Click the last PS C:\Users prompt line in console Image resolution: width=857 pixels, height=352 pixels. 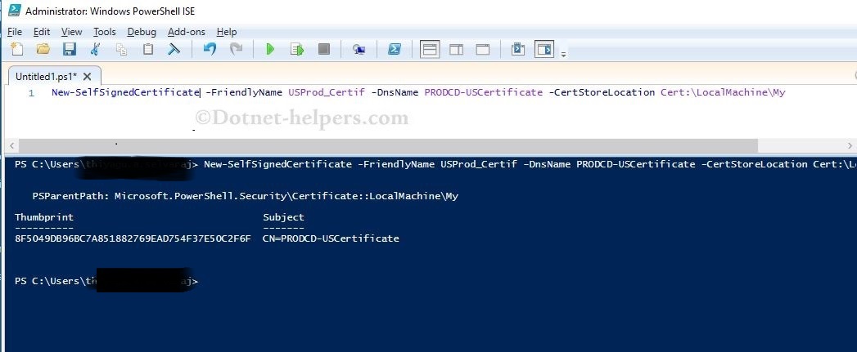pyautogui.click(x=106, y=281)
